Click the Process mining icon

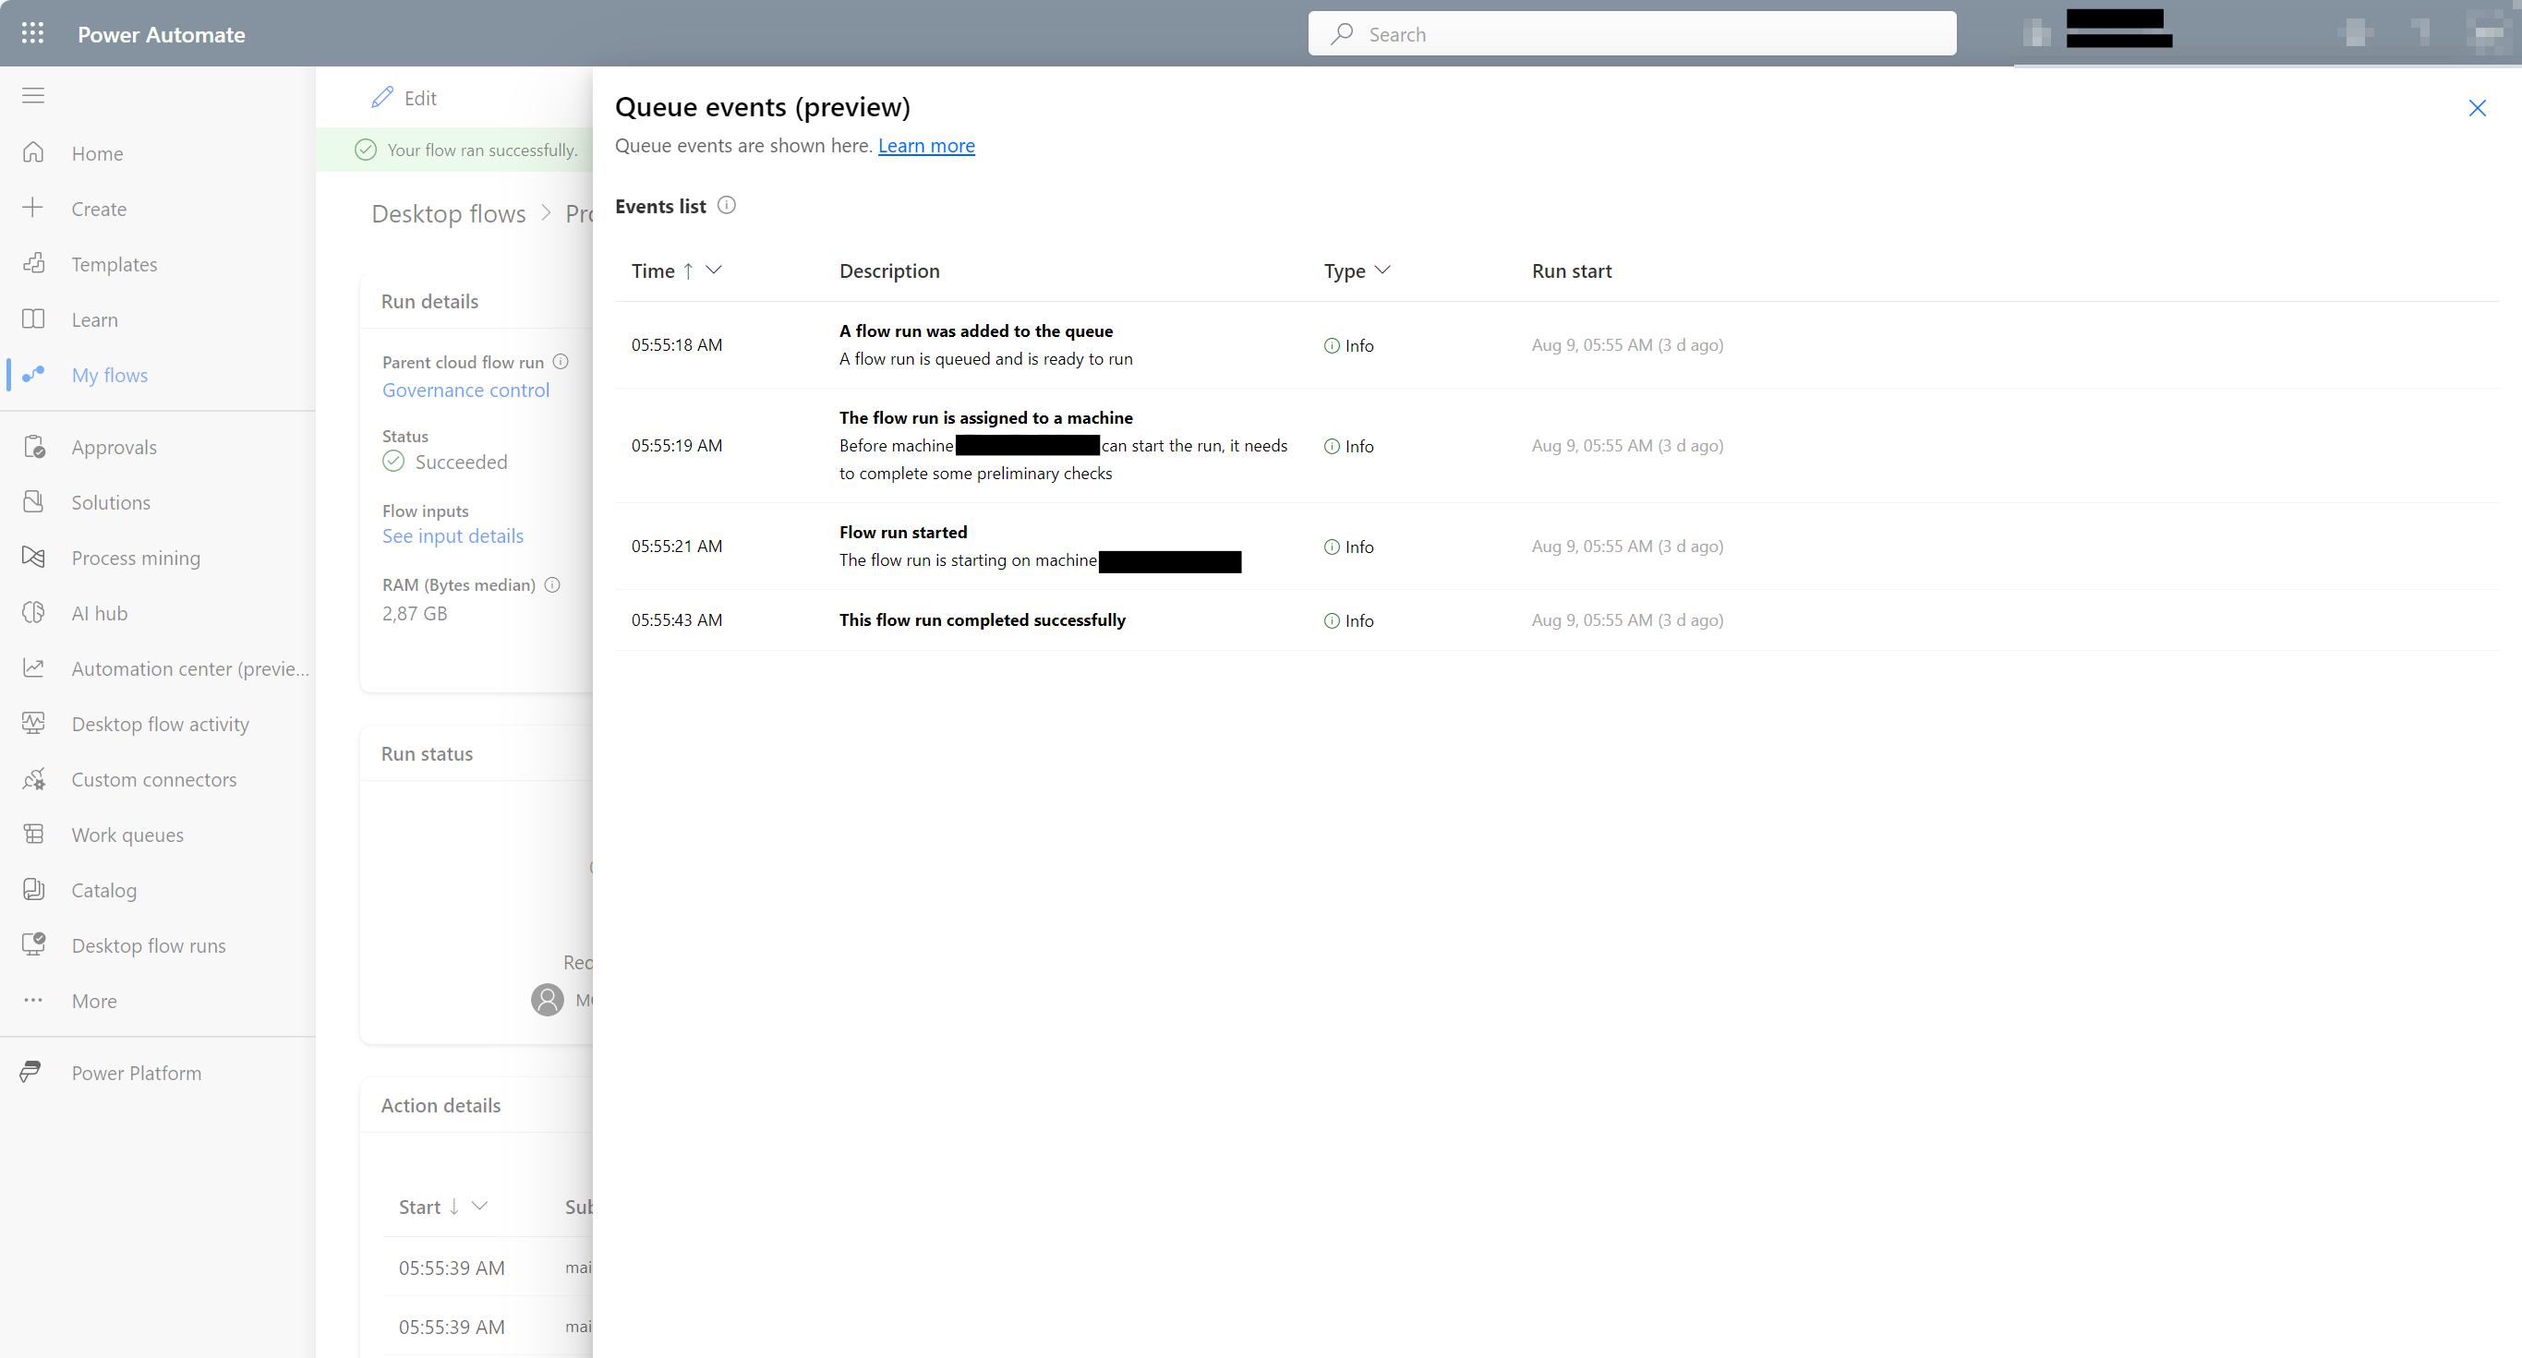click(31, 557)
